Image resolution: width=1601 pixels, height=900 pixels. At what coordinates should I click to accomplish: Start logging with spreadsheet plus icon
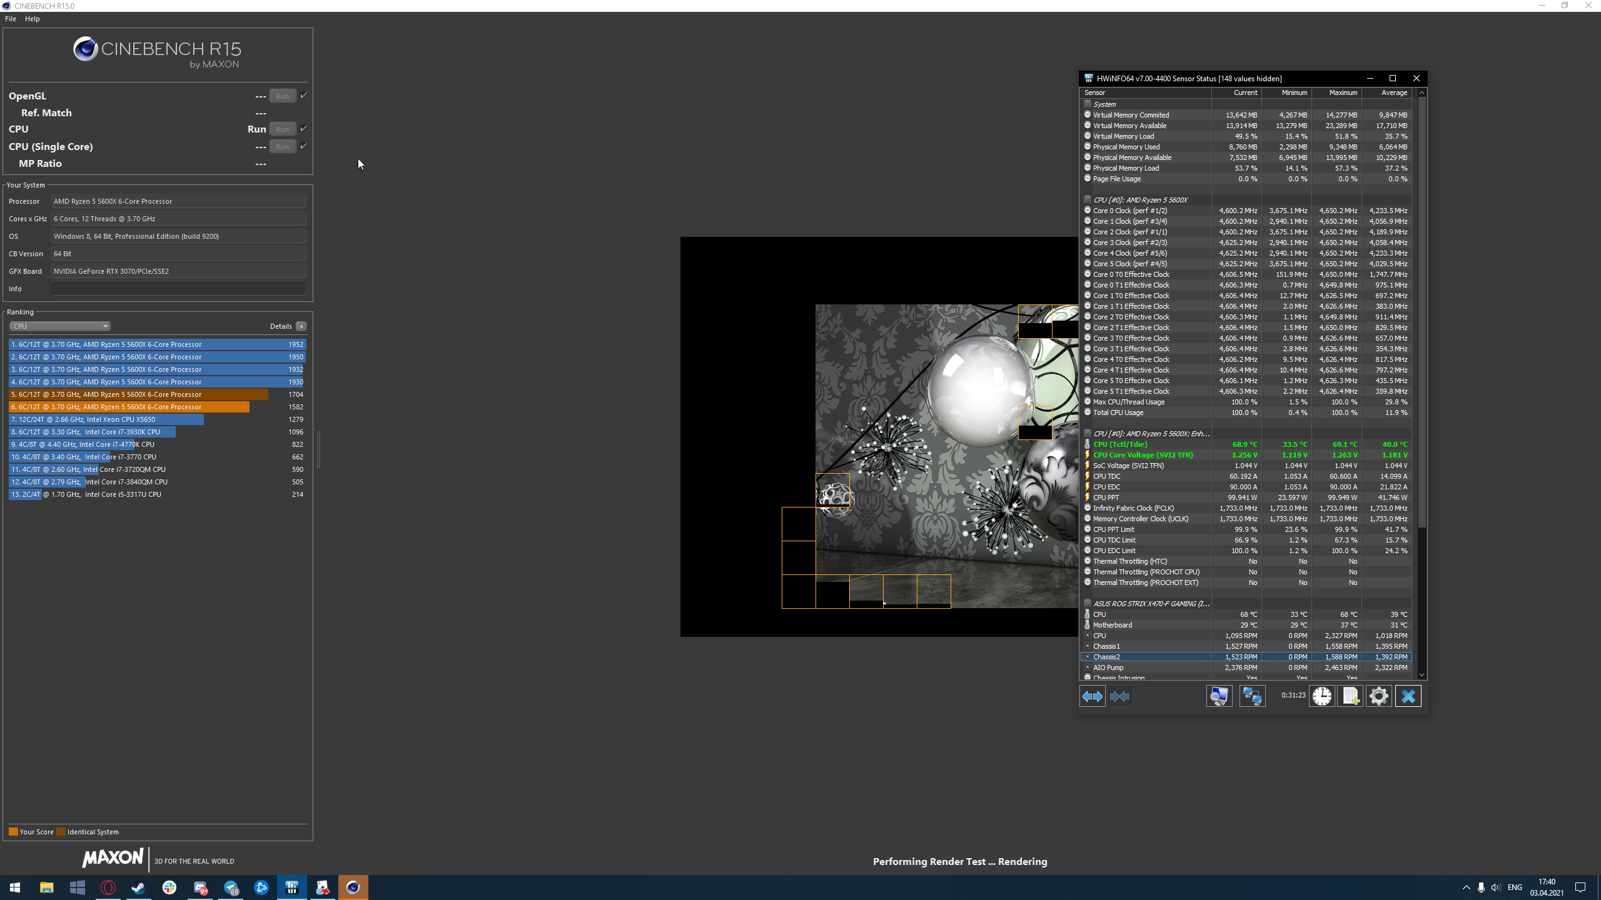pyautogui.click(x=1350, y=696)
